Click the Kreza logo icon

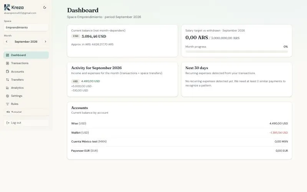(x=7, y=7)
